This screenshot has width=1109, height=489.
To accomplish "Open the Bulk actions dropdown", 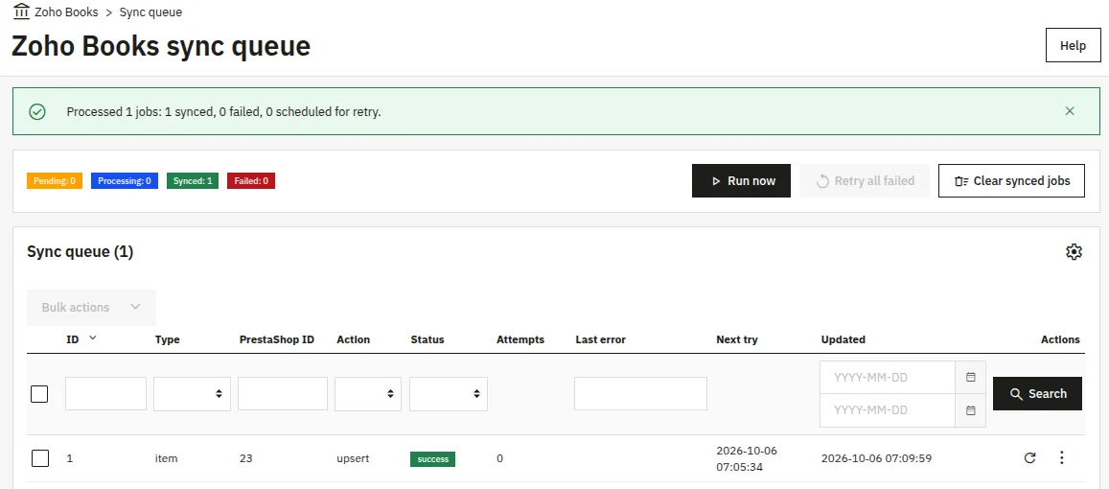I will 91,307.
